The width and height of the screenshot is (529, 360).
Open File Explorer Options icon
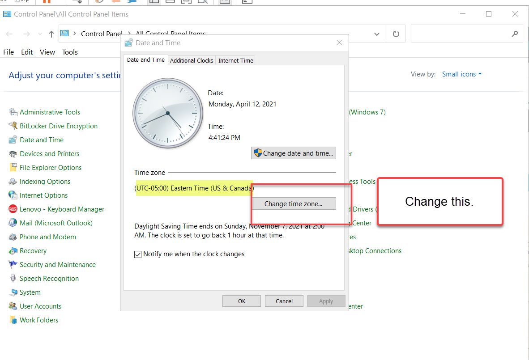[13, 168]
